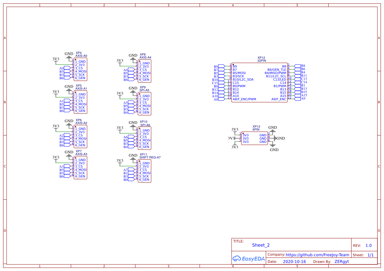Image resolution: width=384 pixels, height=271 pixels.
Task: Select the XP12 22PIN connector symbol
Action: [259, 82]
